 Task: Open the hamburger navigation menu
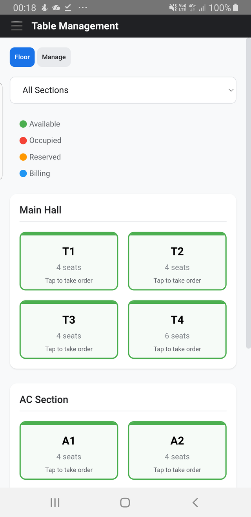pyautogui.click(x=17, y=26)
